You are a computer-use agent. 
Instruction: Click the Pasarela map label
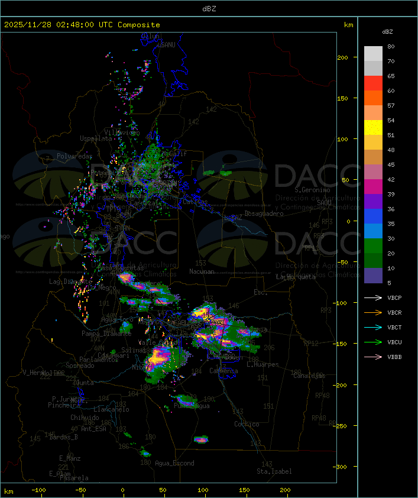[x=74, y=478]
